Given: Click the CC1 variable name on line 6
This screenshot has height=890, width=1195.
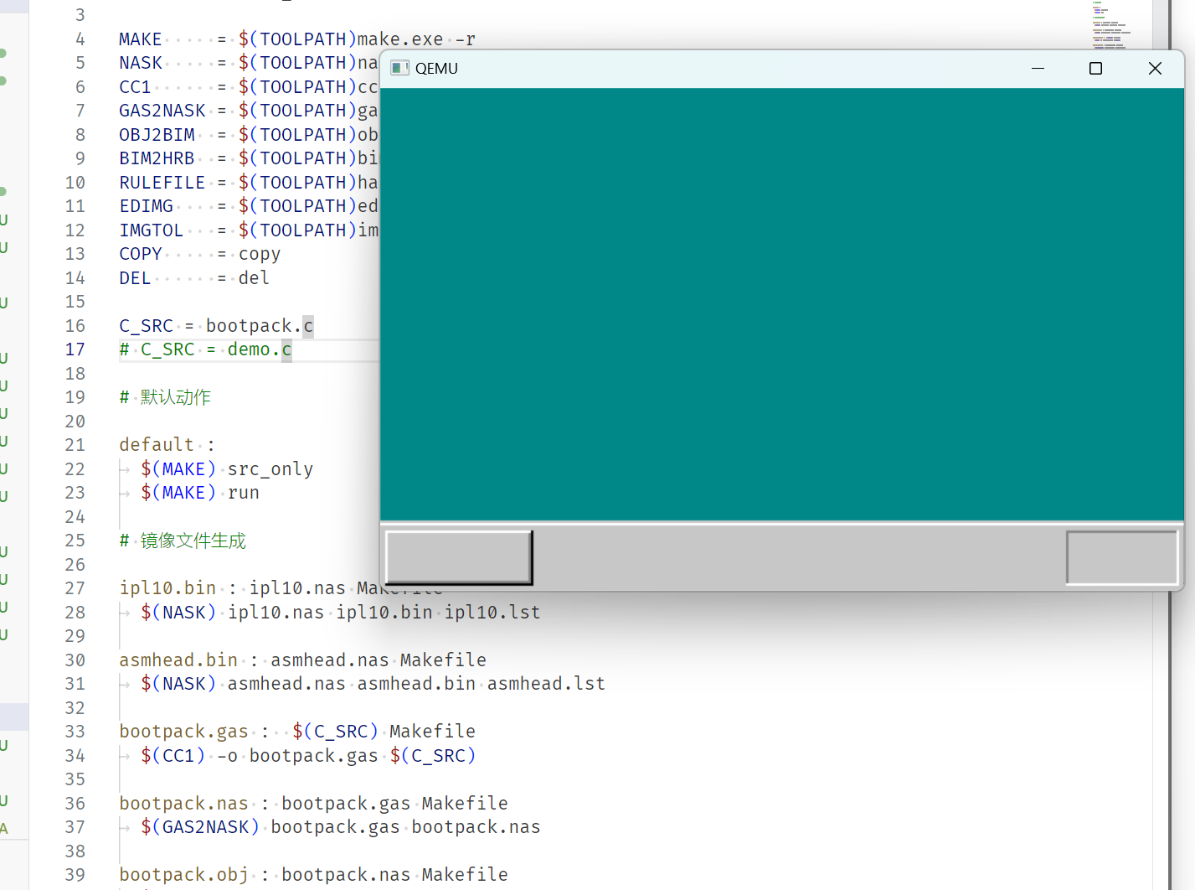Looking at the screenshot, I should pos(135,87).
